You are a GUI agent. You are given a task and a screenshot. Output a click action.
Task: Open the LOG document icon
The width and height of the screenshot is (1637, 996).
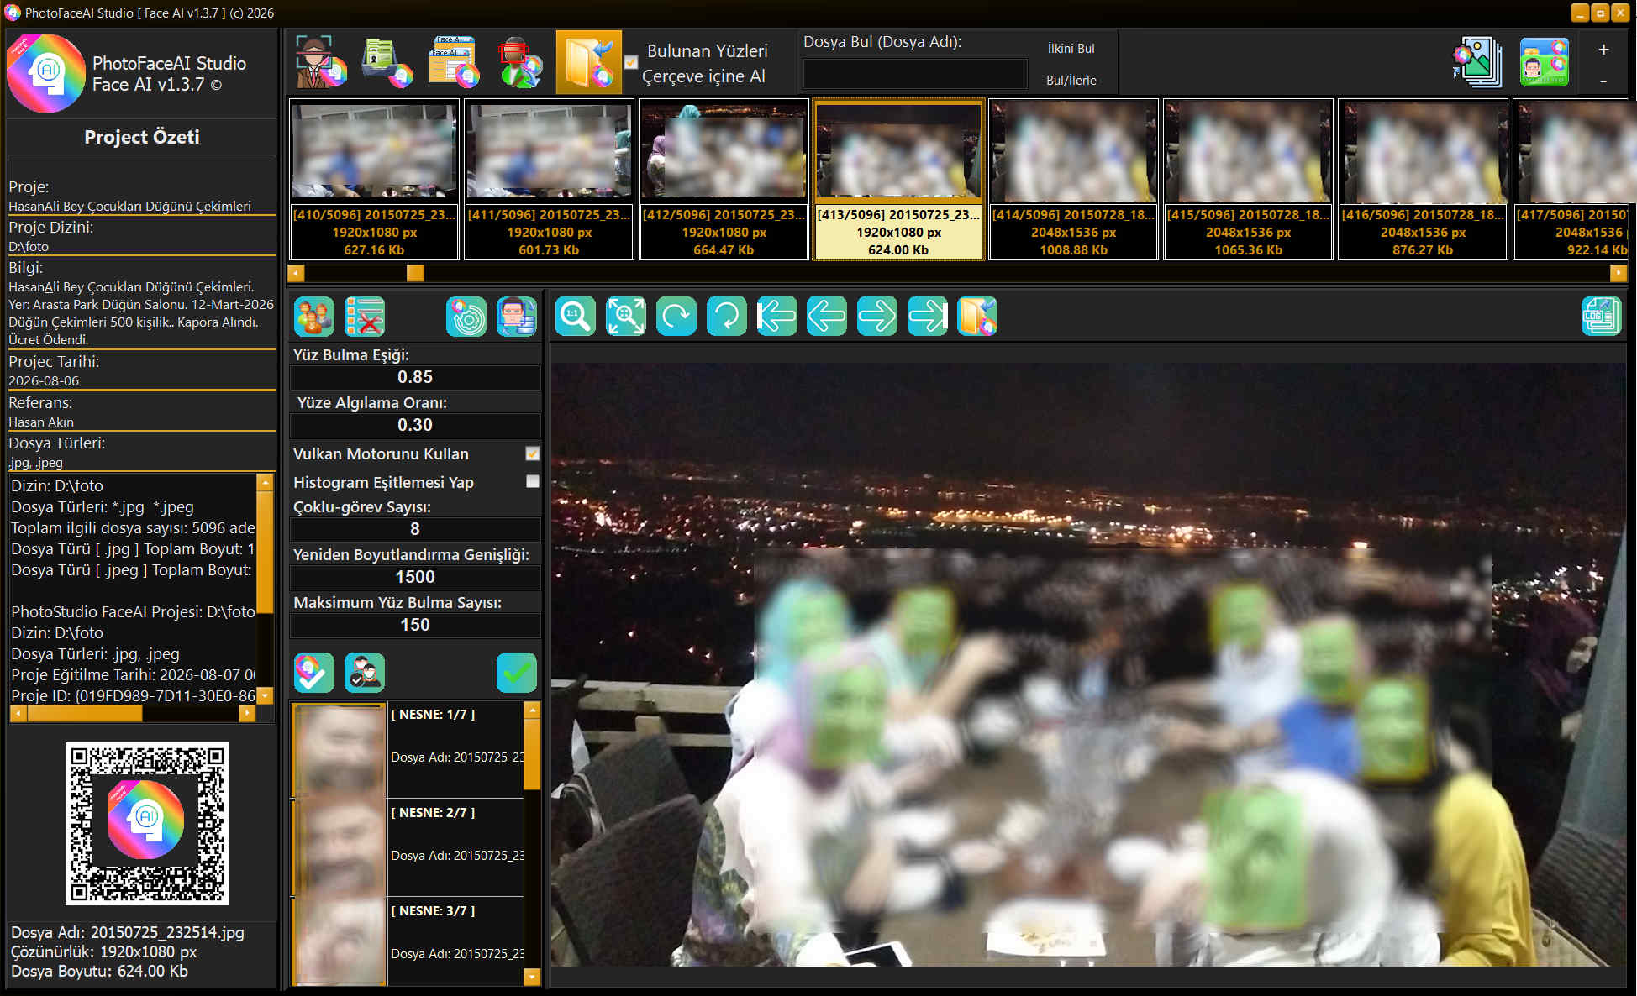1601,317
